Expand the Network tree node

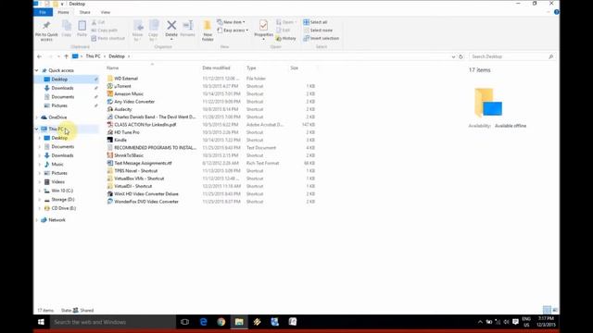point(37,220)
